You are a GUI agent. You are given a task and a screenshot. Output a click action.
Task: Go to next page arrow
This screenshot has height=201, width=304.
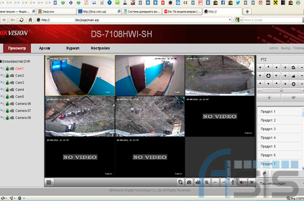(x=224, y=182)
